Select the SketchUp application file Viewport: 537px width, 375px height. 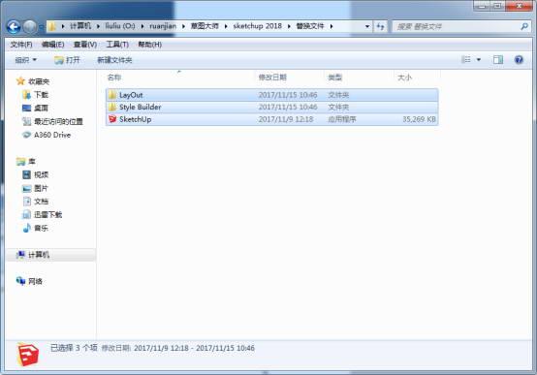click(x=272, y=119)
